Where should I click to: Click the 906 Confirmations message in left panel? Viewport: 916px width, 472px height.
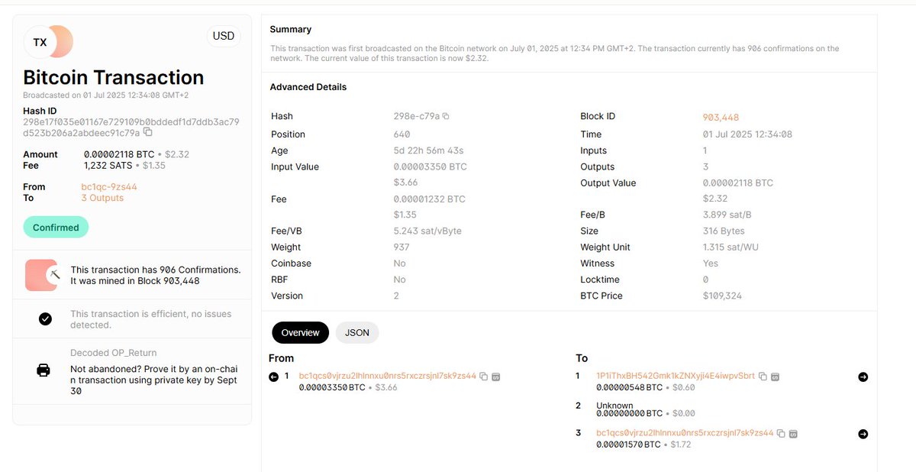[156, 275]
